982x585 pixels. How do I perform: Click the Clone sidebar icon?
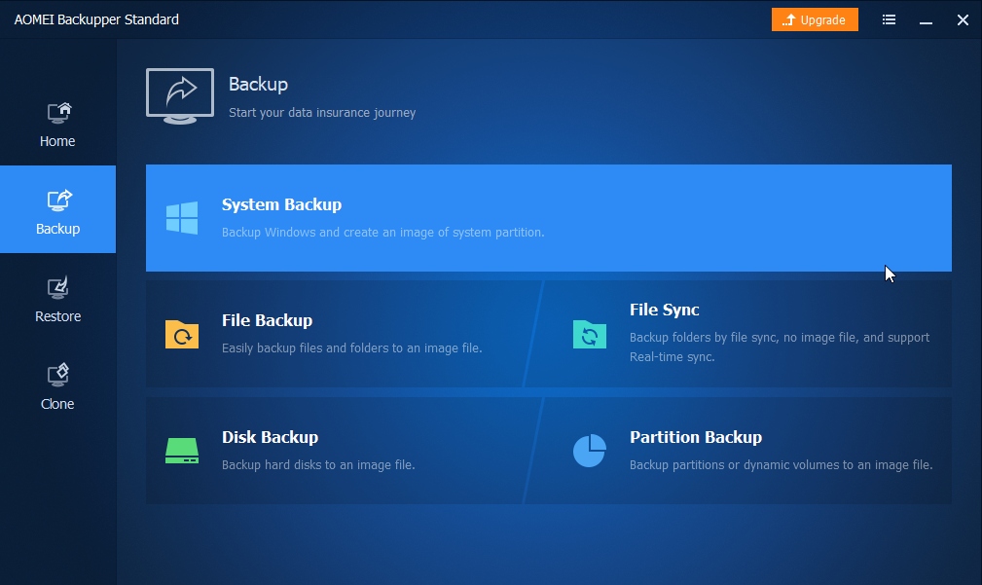58,375
